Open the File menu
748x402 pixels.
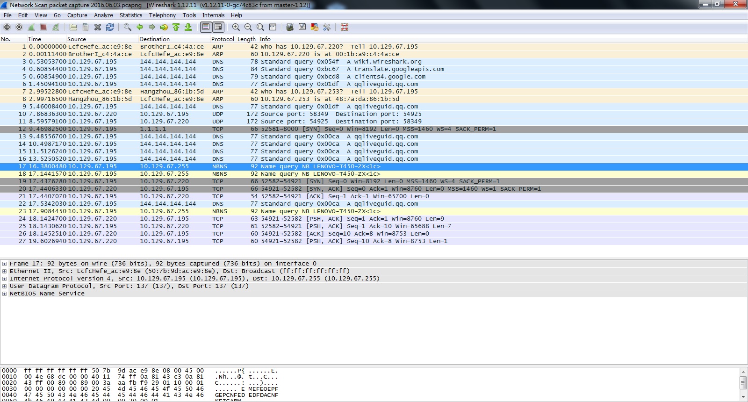(x=7, y=15)
